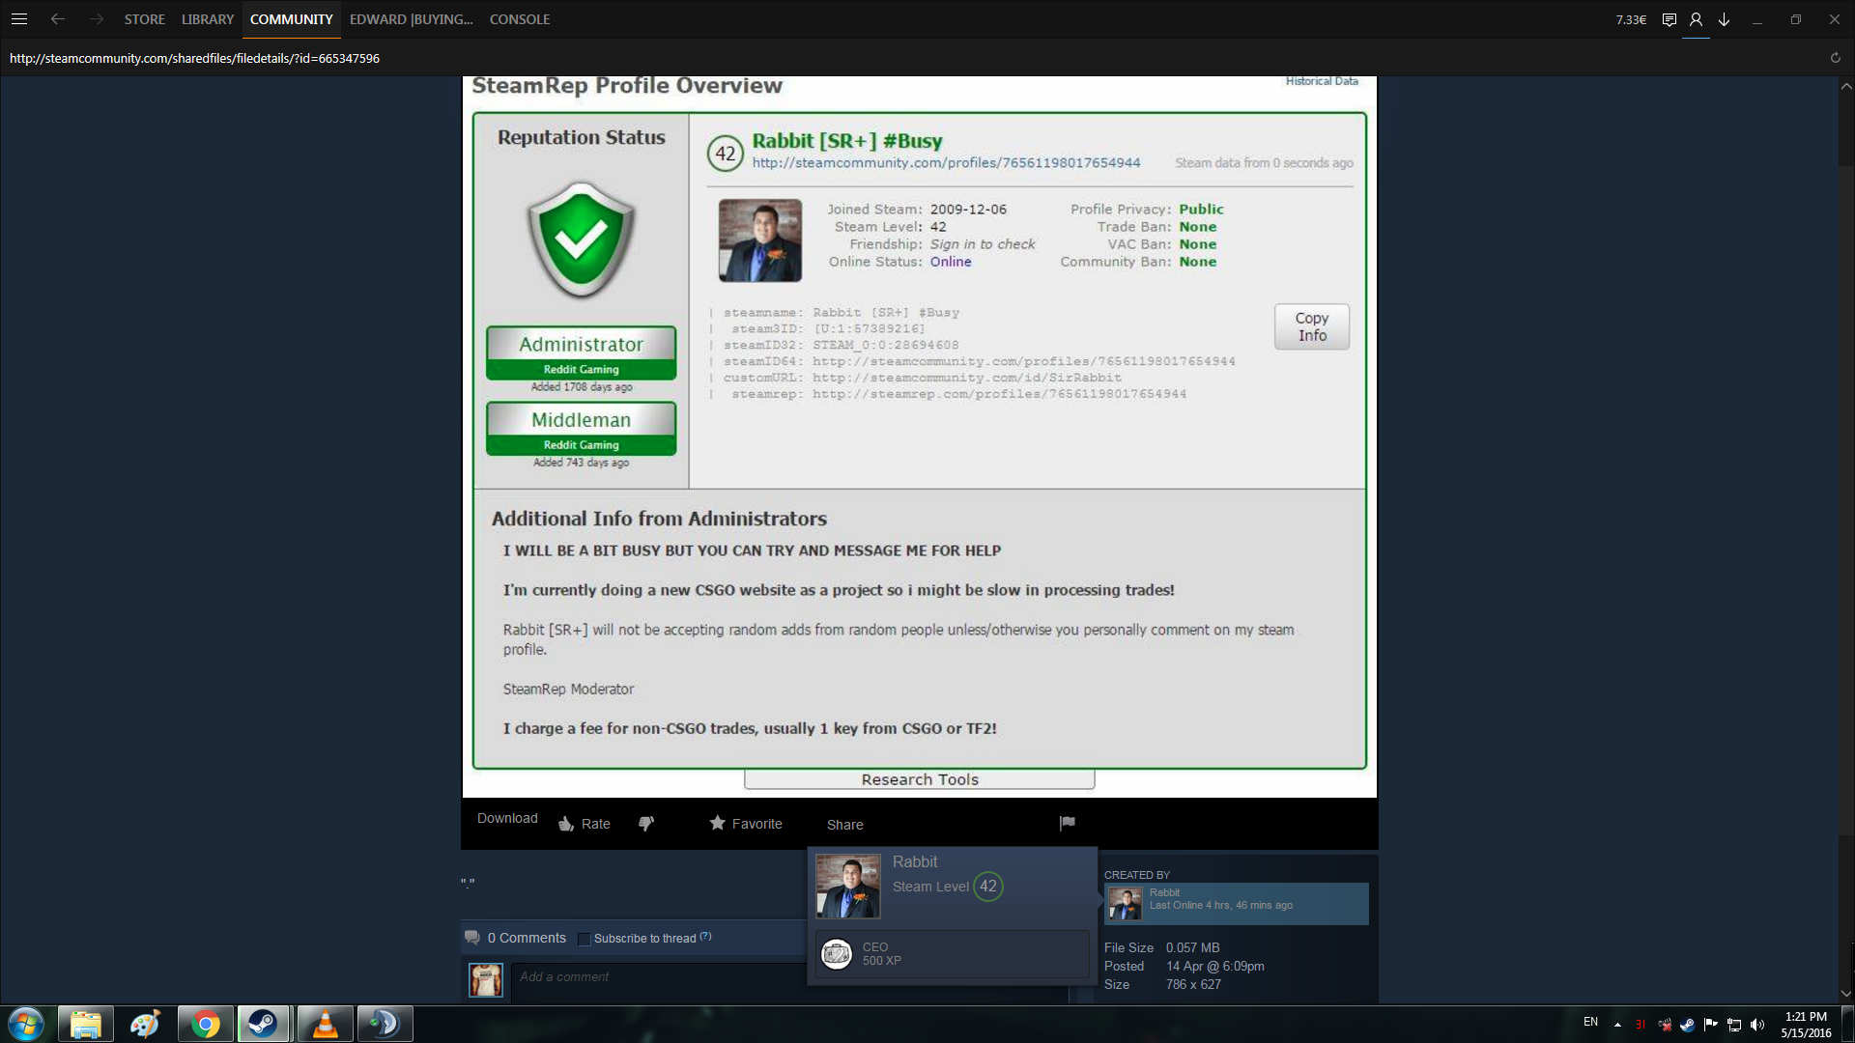Show hidden system tray icons arrow
The image size is (1855, 1043).
(x=1617, y=1025)
